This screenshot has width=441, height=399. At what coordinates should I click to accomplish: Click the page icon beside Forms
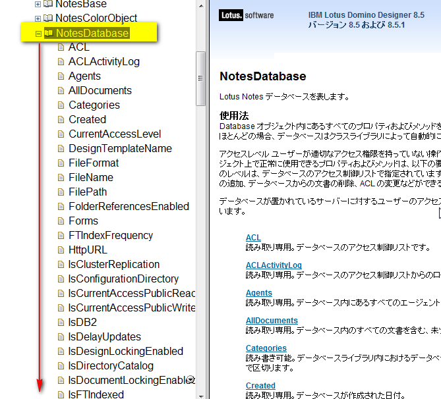click(x=61, y=221)
